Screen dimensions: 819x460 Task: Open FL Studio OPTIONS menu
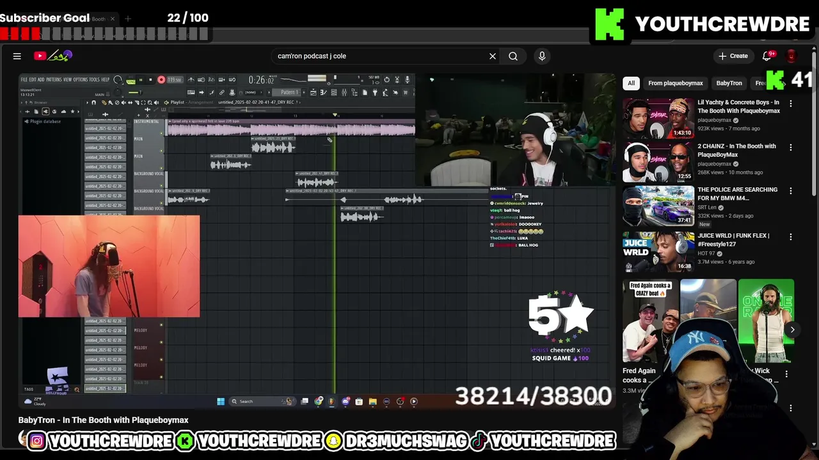click(81, 80)
